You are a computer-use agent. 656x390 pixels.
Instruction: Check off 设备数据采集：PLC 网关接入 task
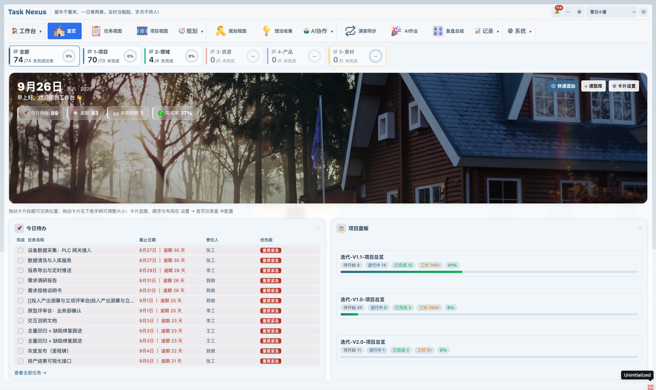point(21,250)
